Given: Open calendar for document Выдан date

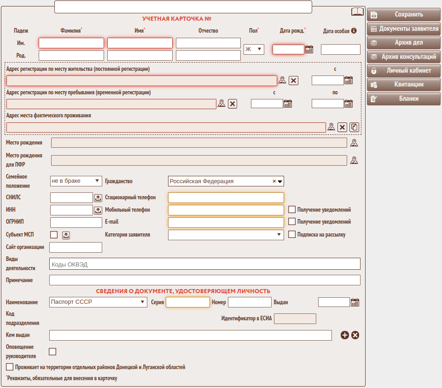Looking at the screenshot, I should tap(355, 302).
